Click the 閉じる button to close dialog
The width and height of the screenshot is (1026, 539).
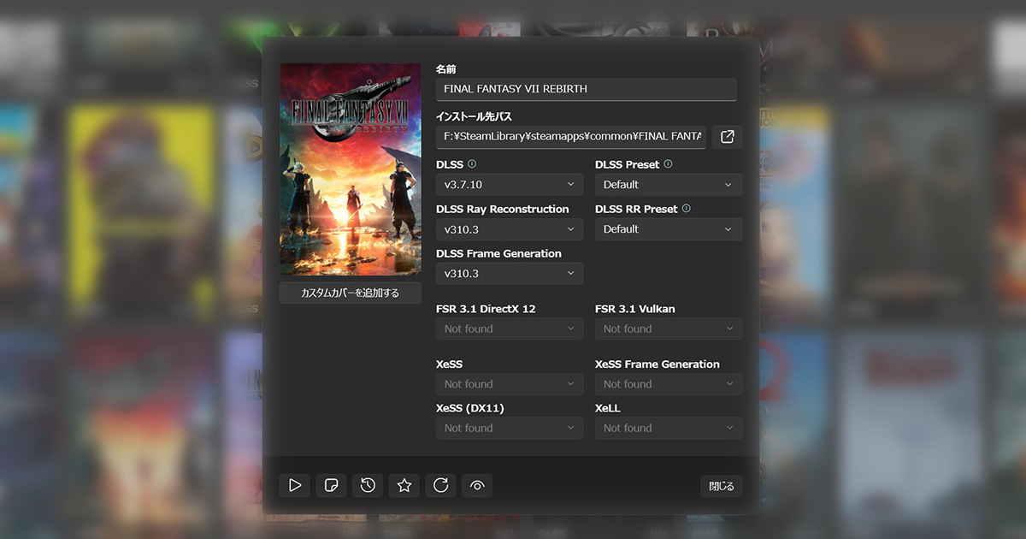pos(721,486)
